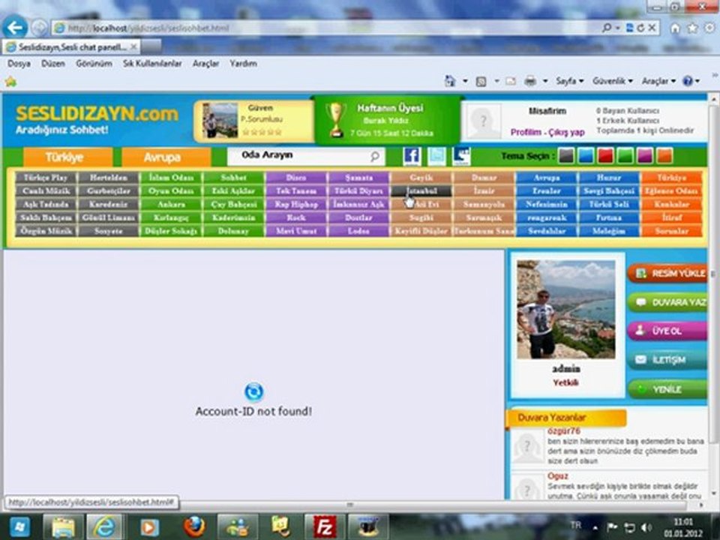The height and width of the screenshot is (540, 720).
Task: Open the Güvenlik dropdown menu
Action: point(613,81)
